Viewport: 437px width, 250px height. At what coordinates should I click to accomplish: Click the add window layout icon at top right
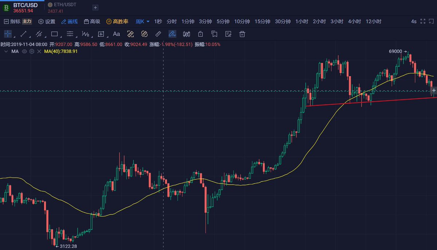click(432, 21)
